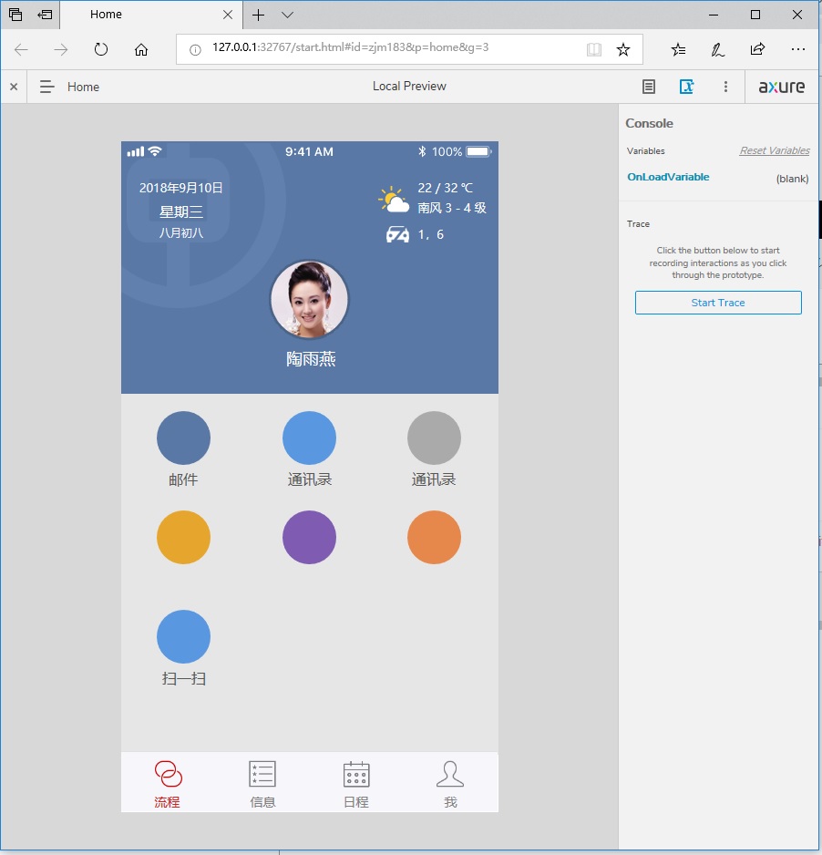Image resolution: width=822 pixels, height=855 pixels.
Task: Open a new browser tab
Action: click(259, 15)
